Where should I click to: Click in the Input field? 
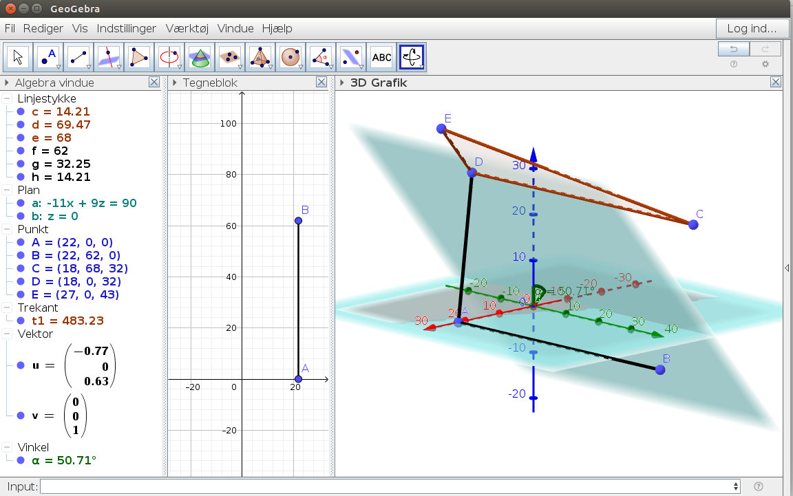390,486
